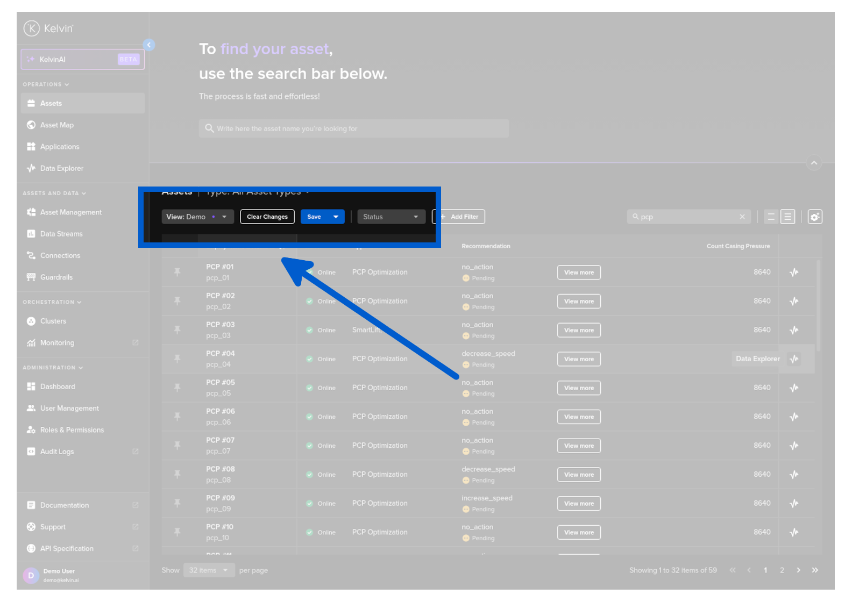
Task: Switch to compact row density view
Action: tap(771, 217)
